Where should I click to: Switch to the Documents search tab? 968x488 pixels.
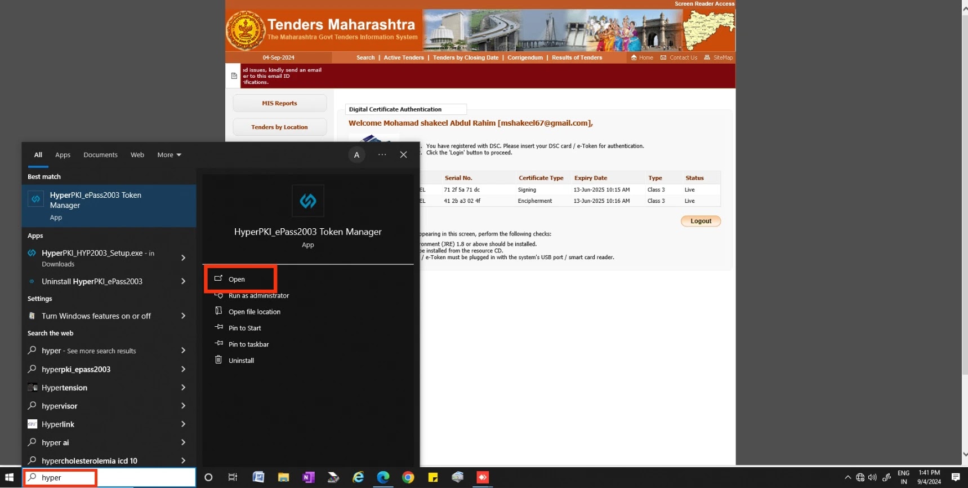(x=100, y=155)
